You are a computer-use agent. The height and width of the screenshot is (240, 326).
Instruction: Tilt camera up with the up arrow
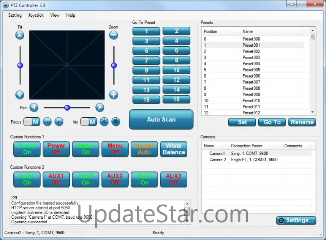pyautogui.click(x=20, y=35)
